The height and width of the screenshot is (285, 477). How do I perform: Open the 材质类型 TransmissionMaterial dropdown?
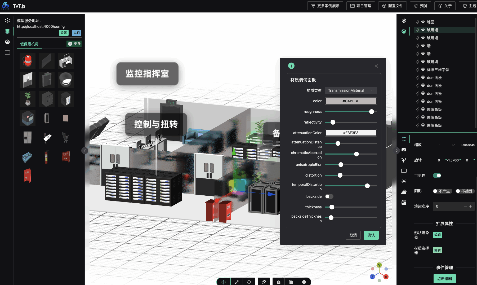tap(351, 90)
